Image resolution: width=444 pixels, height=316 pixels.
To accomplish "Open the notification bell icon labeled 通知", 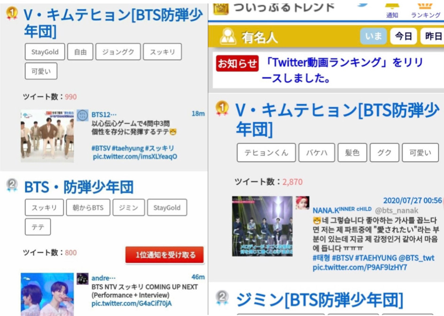I will click(x=392, y=10).
